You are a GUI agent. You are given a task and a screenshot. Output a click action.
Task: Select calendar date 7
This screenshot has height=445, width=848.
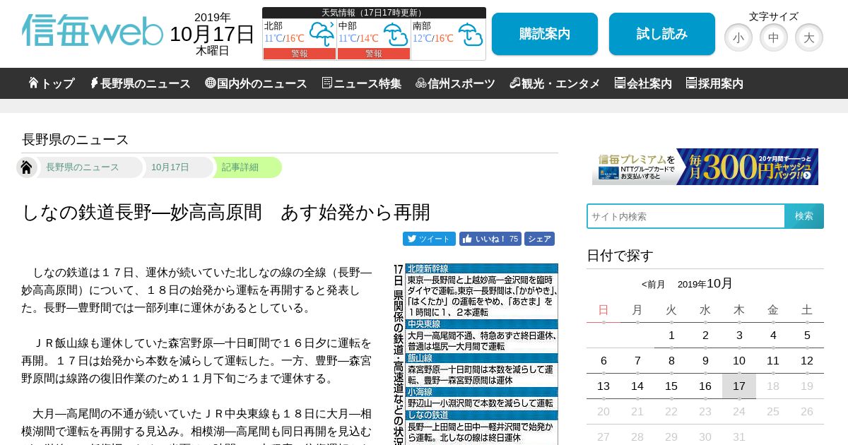(637, 361)
